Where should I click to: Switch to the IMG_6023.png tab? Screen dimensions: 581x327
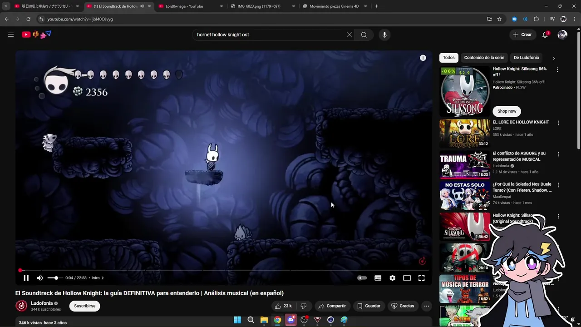pos(262,6)
